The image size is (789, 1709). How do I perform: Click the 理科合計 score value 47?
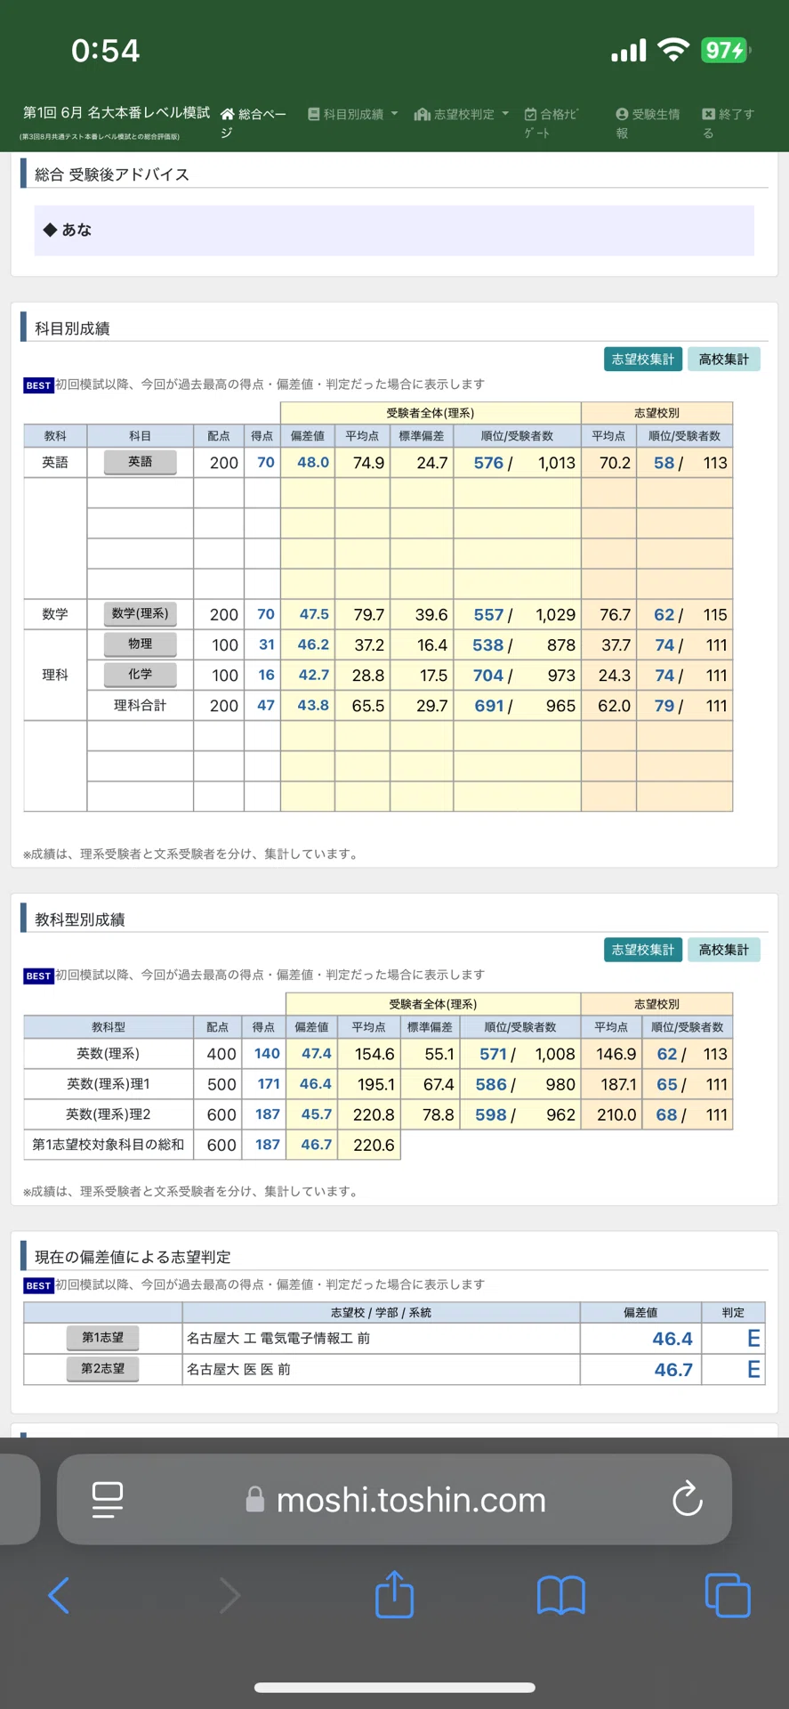point(266,705)
